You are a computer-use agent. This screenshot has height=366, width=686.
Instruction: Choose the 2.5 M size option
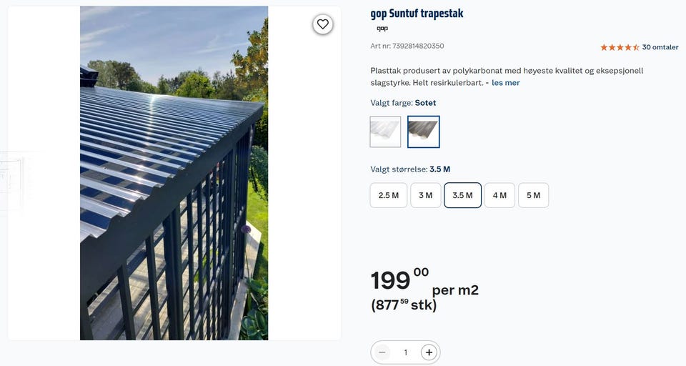389,195
